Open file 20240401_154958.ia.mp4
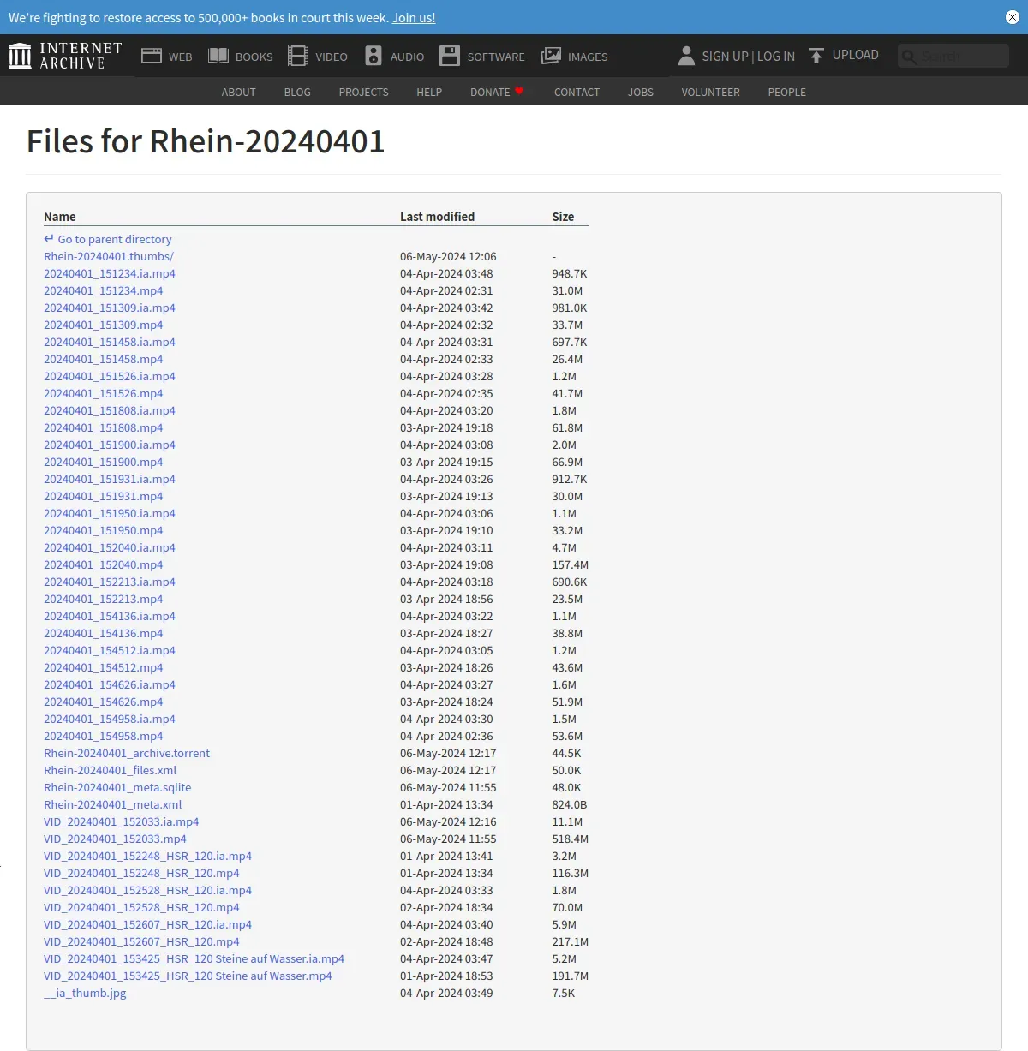1028x1051 pixels. click(110, 719)
